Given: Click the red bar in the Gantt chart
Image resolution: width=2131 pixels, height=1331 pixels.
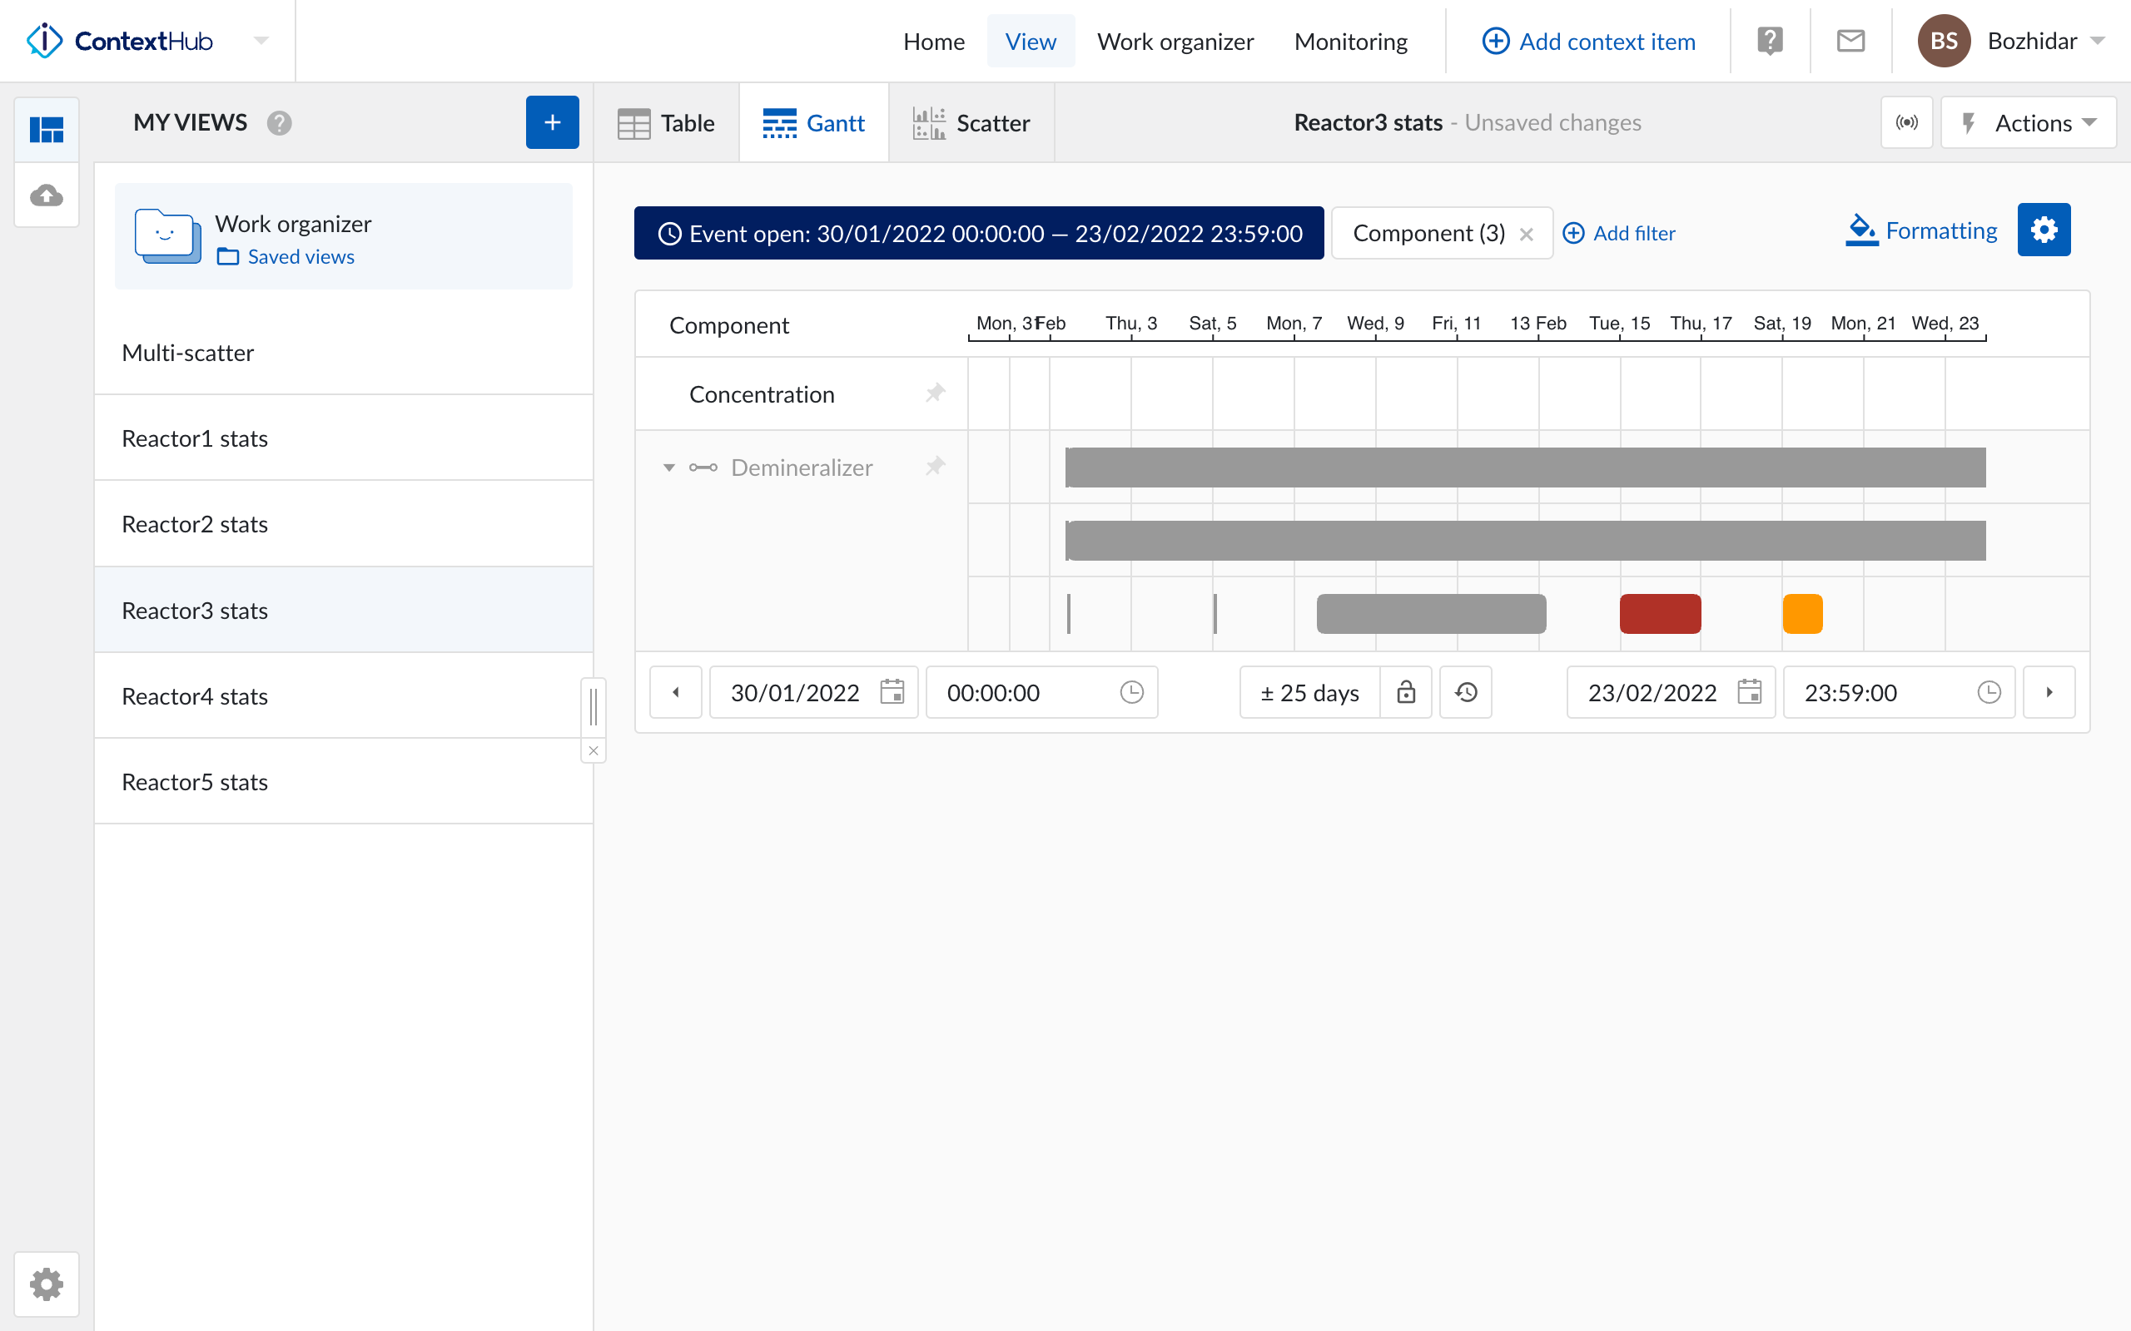Looking at the screenshot, I should (x=1659, y=614).
